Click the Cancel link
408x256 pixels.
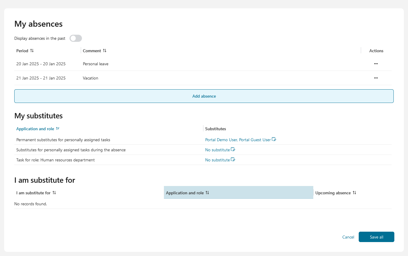[348, 237]
